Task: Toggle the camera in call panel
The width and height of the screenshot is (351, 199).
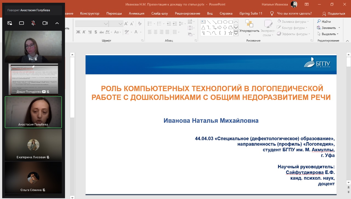Action: click(x=45, y=23)
